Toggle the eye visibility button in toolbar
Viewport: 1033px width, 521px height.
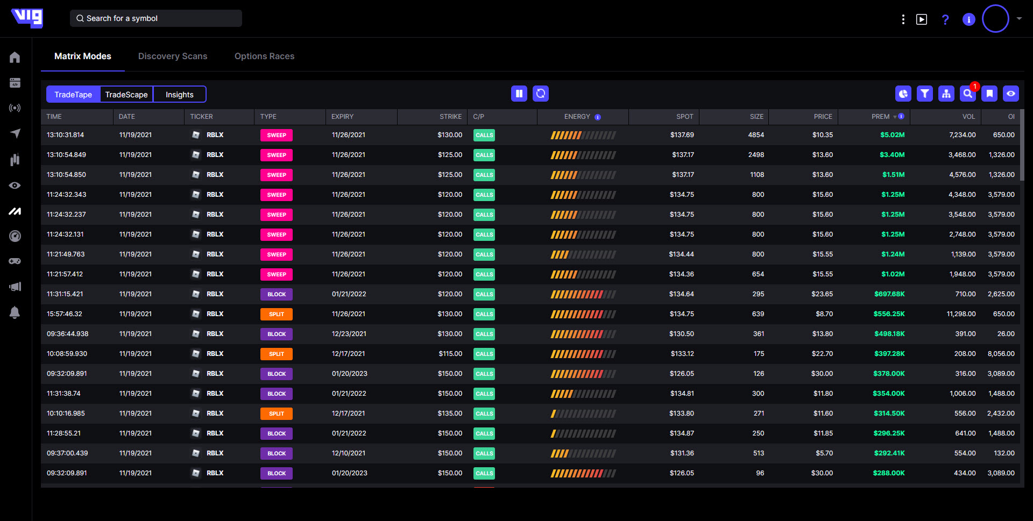(1011, 94)
